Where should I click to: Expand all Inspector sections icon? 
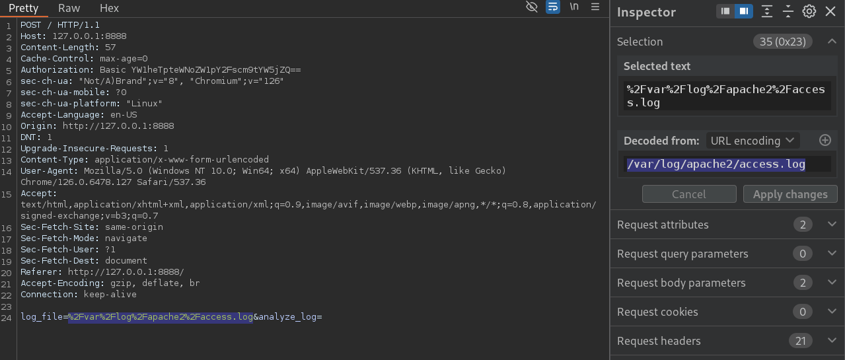click(766, 11)
